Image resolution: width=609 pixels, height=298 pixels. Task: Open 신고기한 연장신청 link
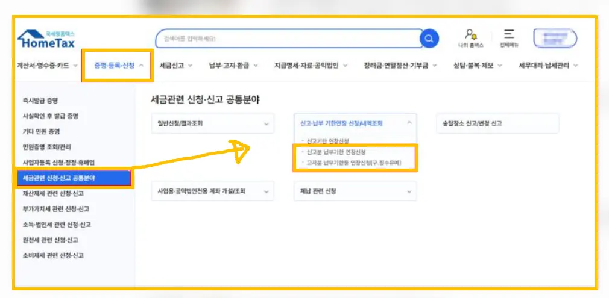tap(327, 140)
